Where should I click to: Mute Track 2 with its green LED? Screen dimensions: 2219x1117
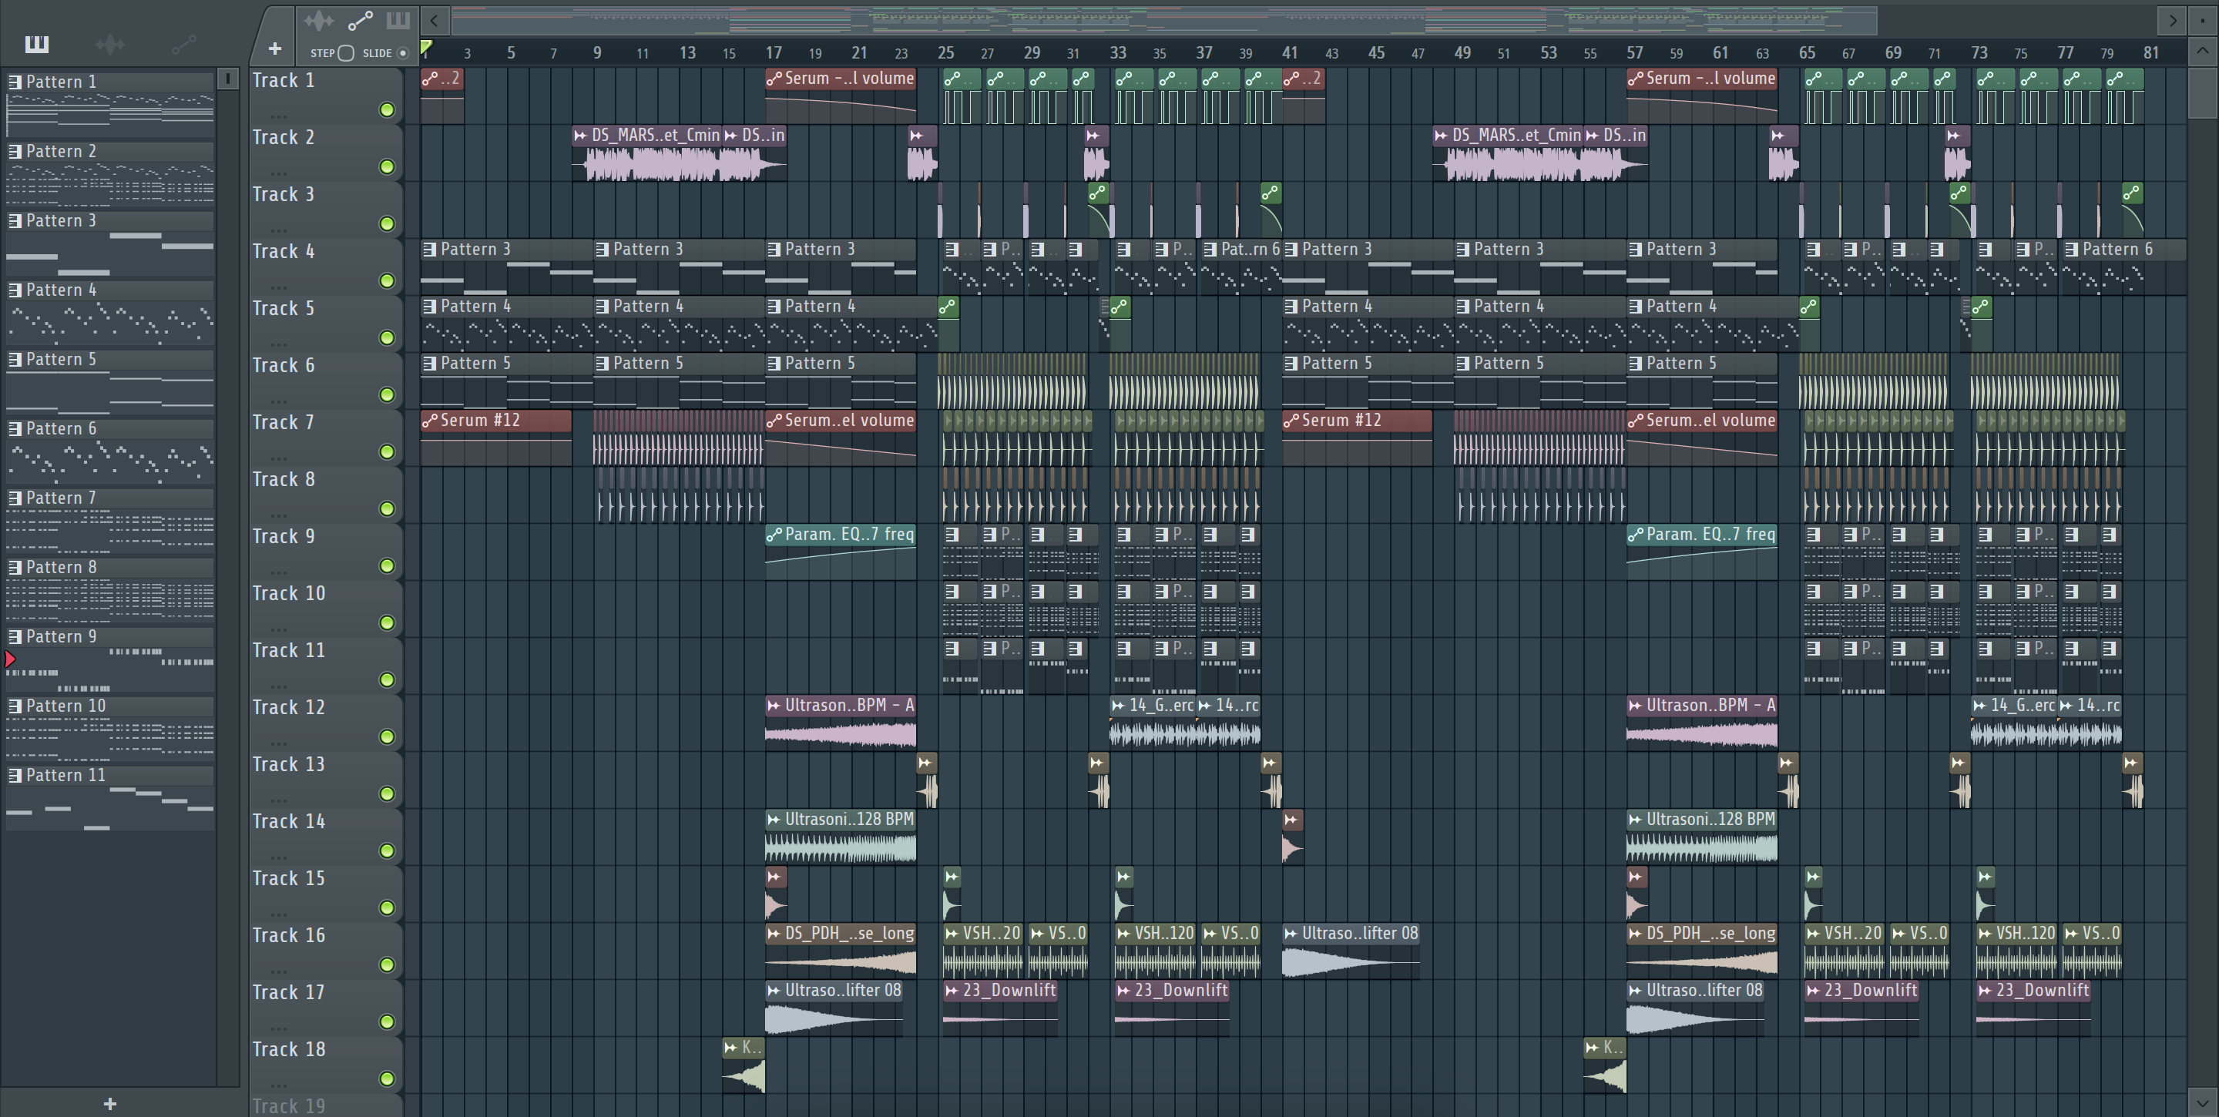387,166
